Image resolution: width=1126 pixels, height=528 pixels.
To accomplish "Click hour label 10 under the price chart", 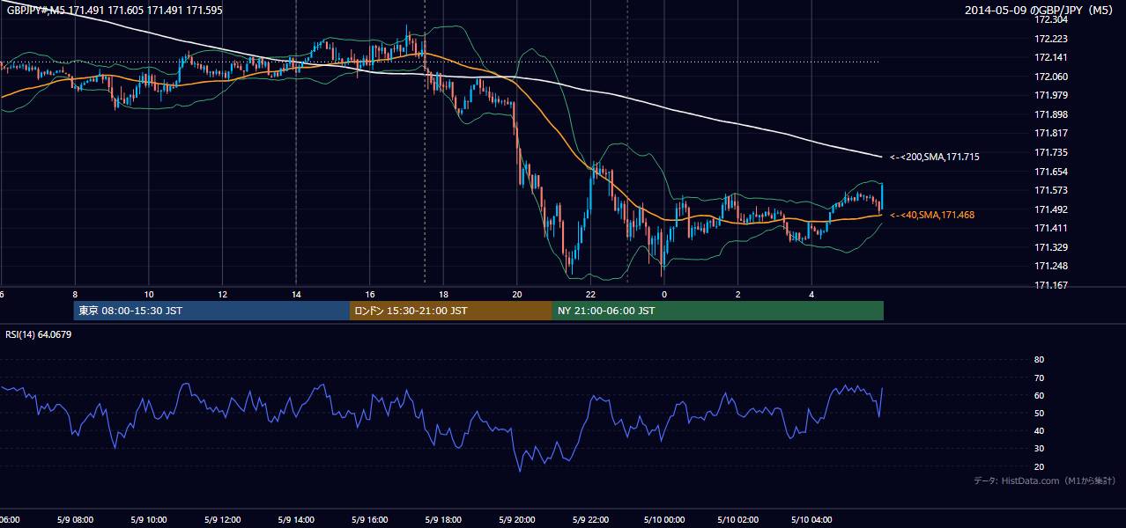I will pos(149,295).
